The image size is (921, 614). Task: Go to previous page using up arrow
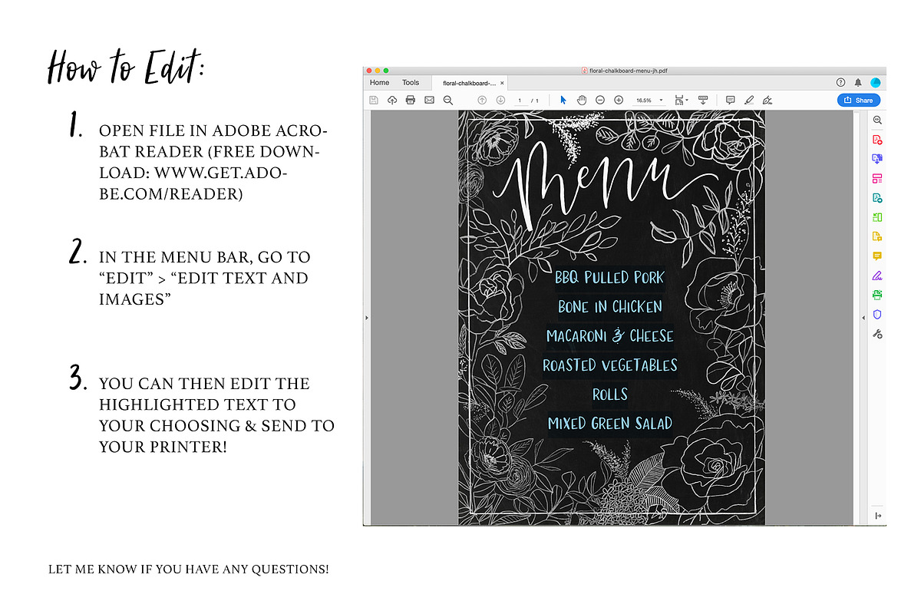[482, 100]
